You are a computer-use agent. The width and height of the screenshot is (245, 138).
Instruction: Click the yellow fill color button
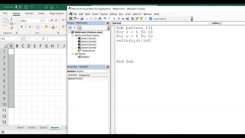tap(46, 27)
